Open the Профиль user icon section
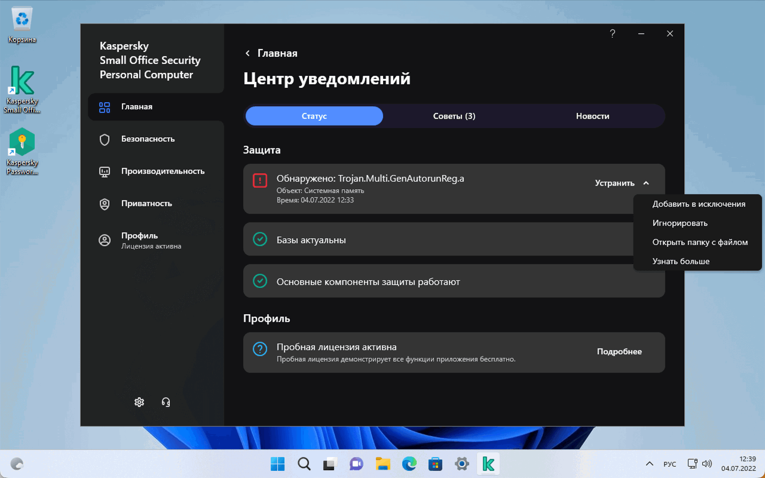This screenshot has width=765, height=478. [105, 240]
